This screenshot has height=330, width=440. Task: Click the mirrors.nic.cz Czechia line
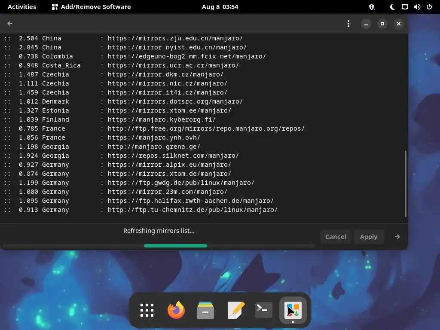(x=115, y=83)
